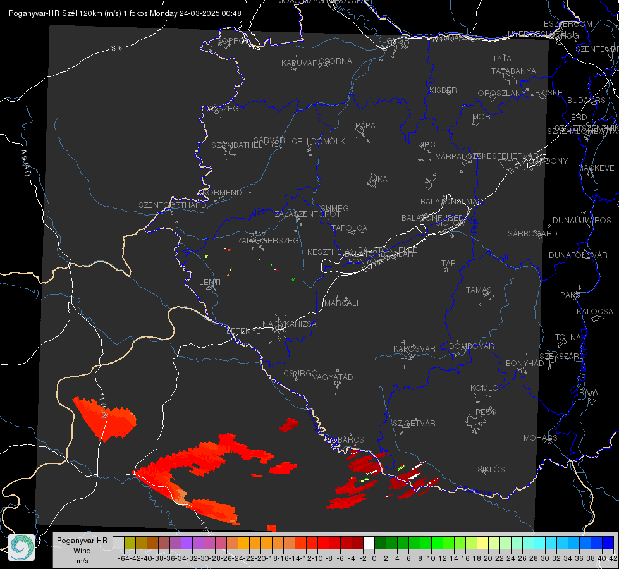Click the TAB city label
The height and width of the screenshot is (569, 619).
pyautogui.click(x=448, y=264)
